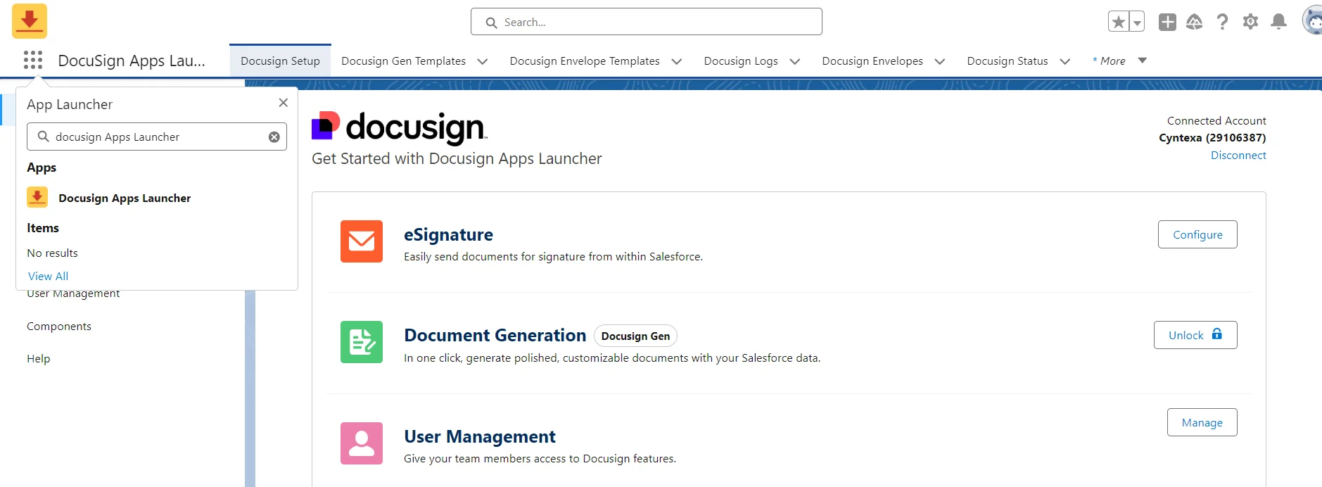Open the user profile avatar
The width and height of the screenshot is (1322, 487).
tap(1312, 20)
